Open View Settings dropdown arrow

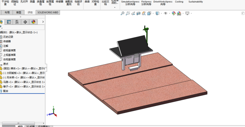(x=191, y=14)
